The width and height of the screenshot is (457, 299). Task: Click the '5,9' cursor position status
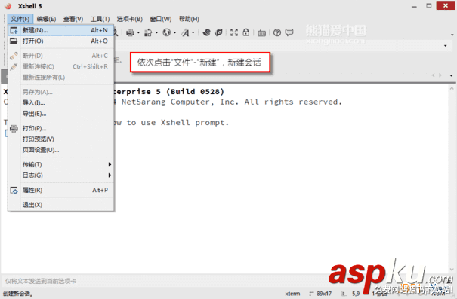click(x=356, y=294)
